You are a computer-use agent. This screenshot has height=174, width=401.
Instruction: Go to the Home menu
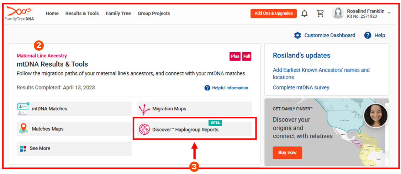point(52,13)
